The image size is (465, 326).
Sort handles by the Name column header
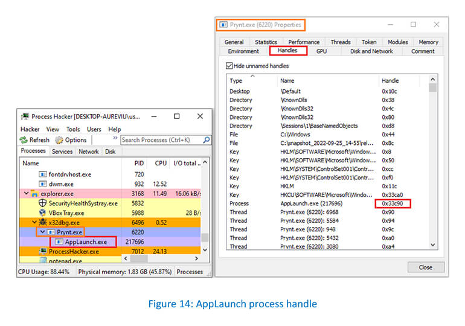pyautogui.click(x=328, y=81)
